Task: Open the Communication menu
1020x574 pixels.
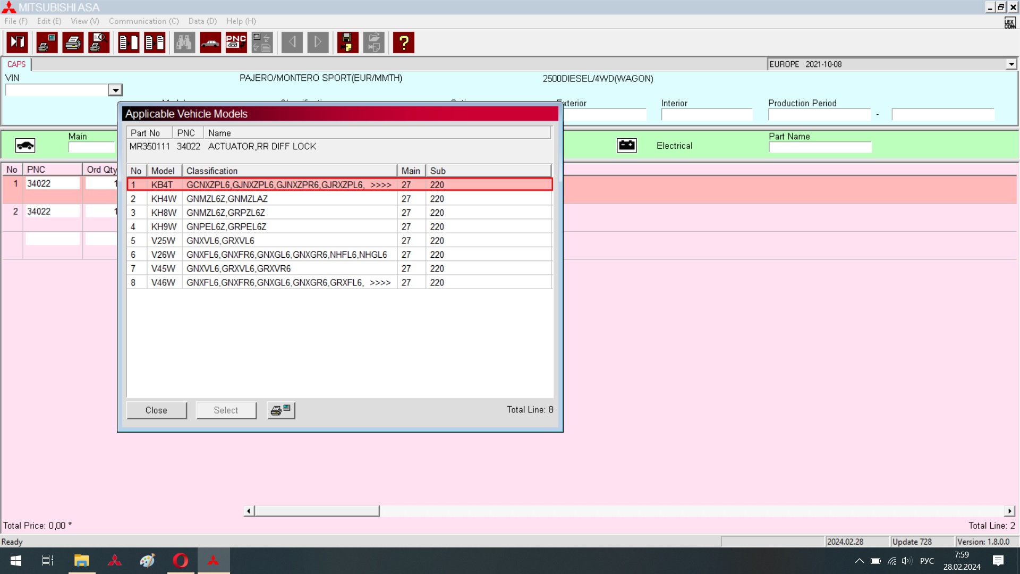Action: [143, 21]
